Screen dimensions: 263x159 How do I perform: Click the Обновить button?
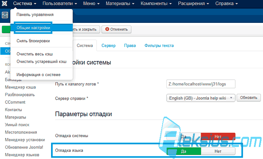click(x=249, y=97)
